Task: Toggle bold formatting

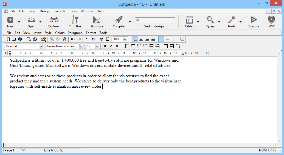Action: pos(105,46)
